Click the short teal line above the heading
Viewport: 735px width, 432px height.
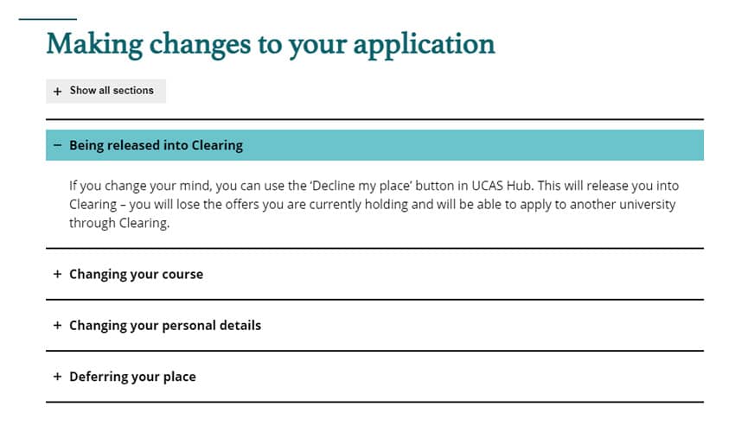tap(48, 19)
